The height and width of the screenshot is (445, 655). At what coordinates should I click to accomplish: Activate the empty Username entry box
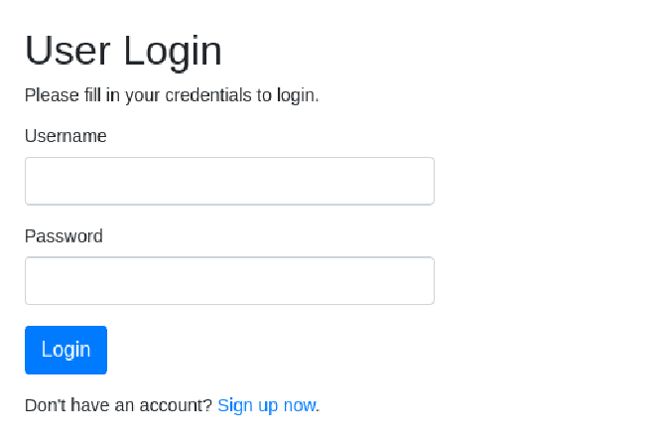(x=229, y=181)
